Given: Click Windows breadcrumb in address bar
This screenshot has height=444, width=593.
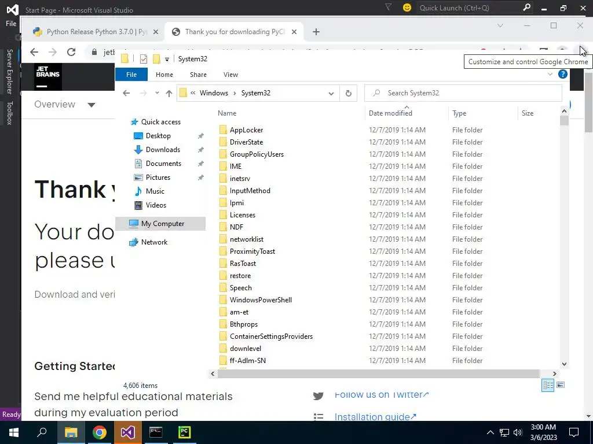Looking at the screenshot, I should [x=214, y=93].
